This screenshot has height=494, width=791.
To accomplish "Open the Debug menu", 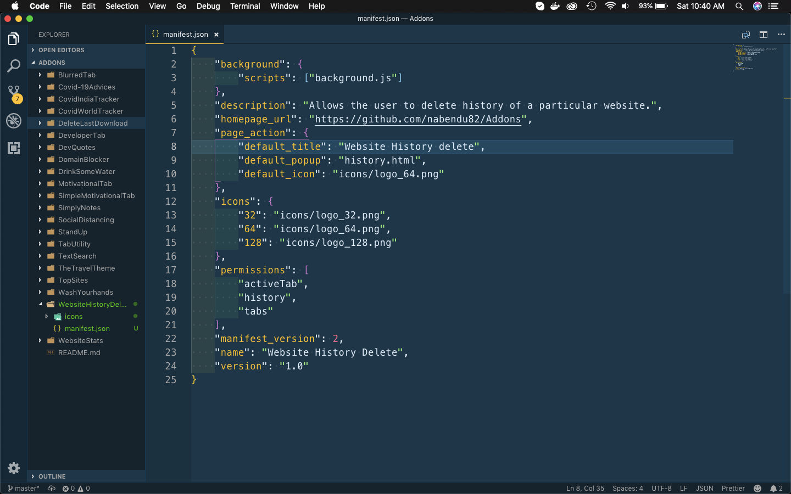I will pos(208,6).
